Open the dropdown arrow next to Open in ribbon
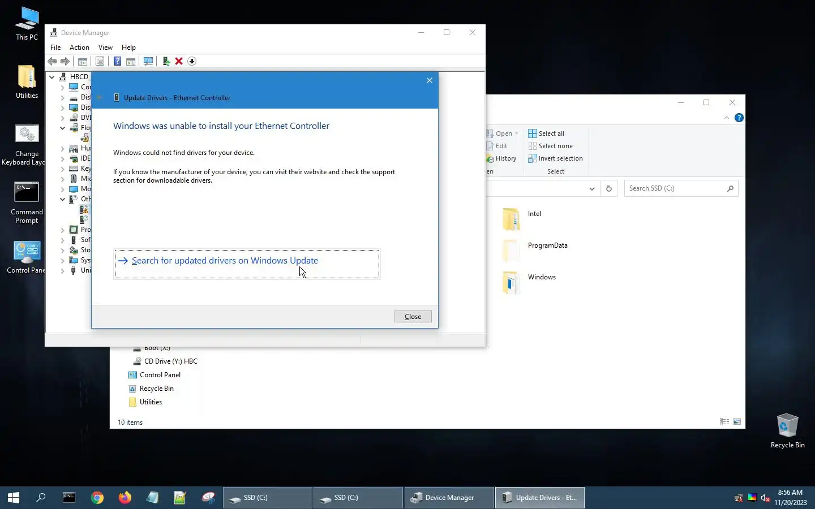This screenshot has width=815, height=509. [516, 133]
